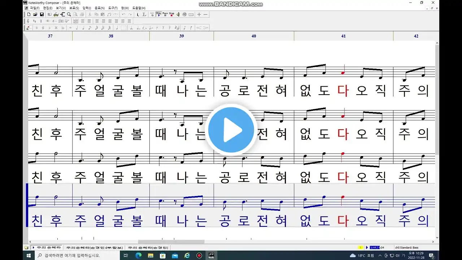Select the eighth note duration
The height and width of the screenshot is (260, 462).
click(x=90, y=28)
